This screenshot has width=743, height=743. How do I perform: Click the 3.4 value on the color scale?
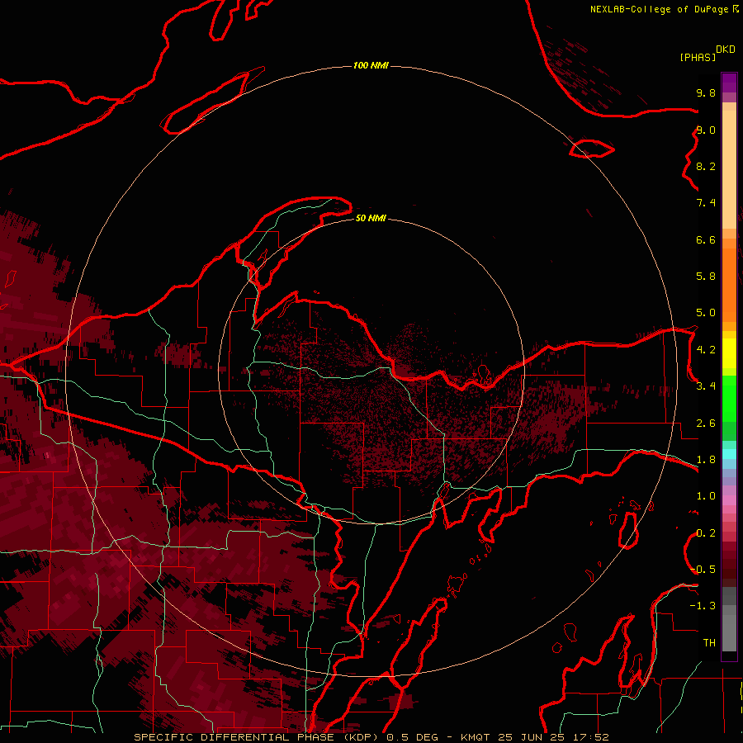tap(706, 386)
